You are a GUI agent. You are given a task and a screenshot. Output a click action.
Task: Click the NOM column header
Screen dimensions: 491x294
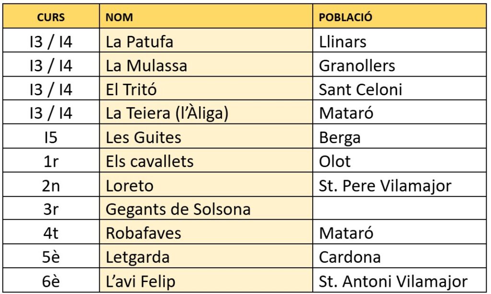(x=119, y=18)
